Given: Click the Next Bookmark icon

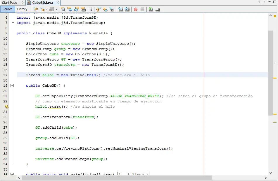Looking at the screenshot, I should click(x=105, y=9).
